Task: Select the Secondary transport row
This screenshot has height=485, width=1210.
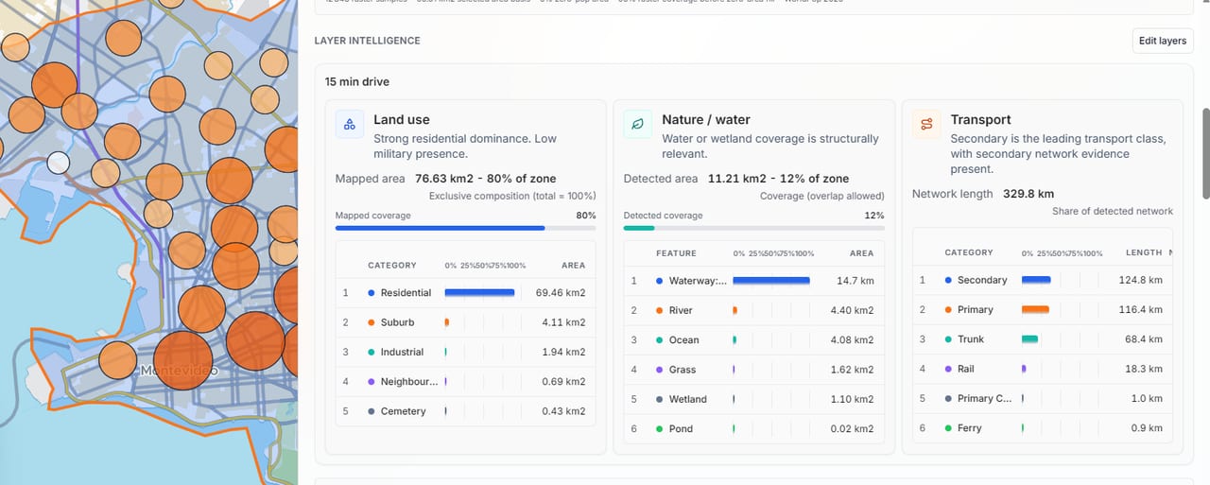Action: tap(1043, 280)
